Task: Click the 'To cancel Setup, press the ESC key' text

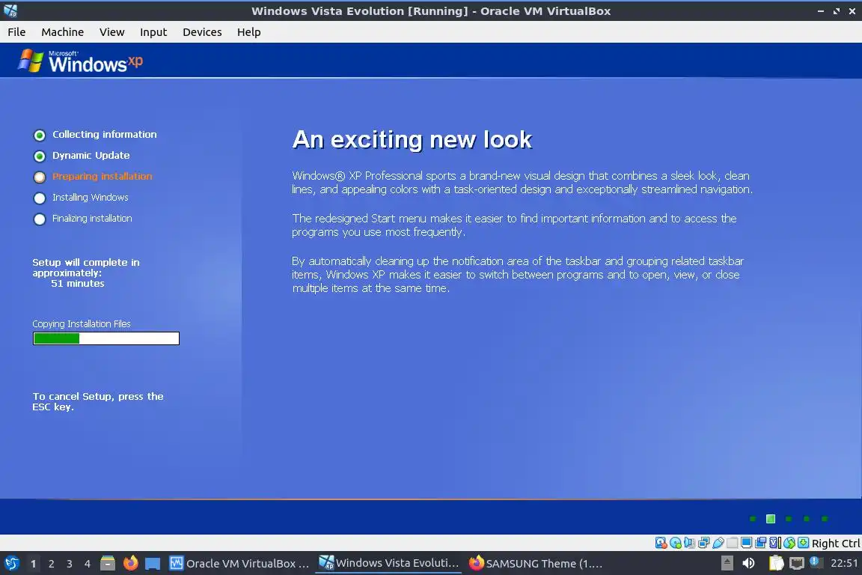Action: click(98, 401)
